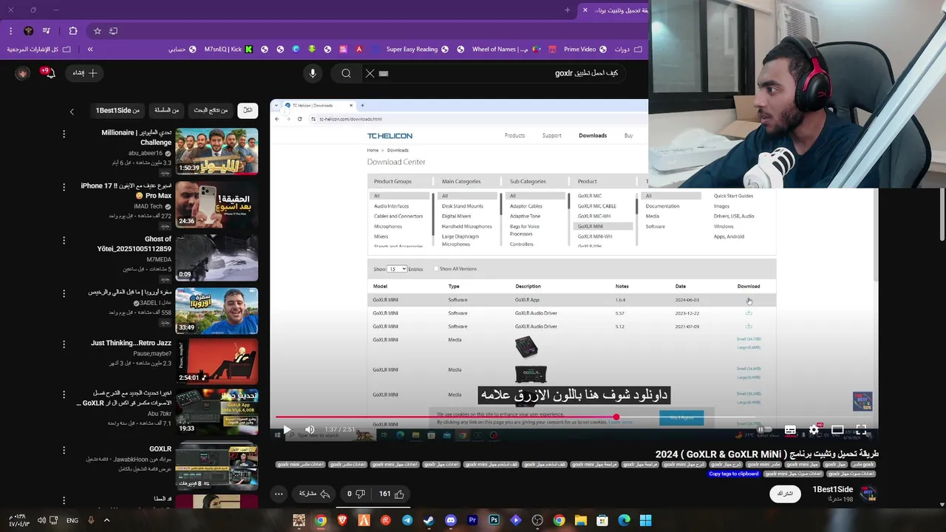Screen dimensions: 946x532
Task: Play the YouTube video
Action: coord(287,429)
